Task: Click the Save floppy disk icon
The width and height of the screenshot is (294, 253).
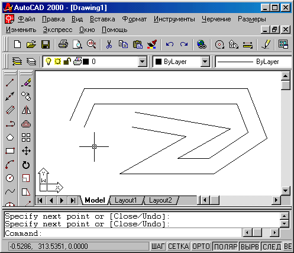Action: (x=46, y=44)
